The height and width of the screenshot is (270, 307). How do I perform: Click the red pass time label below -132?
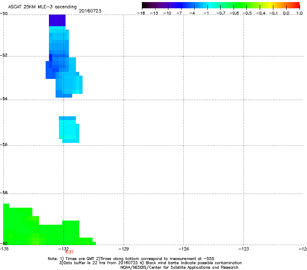coord(69,252)
